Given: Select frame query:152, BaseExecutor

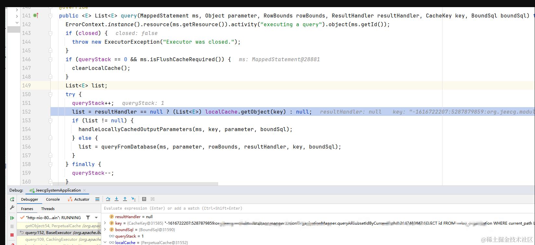Looking at the screenshot, I should [59, 232].
